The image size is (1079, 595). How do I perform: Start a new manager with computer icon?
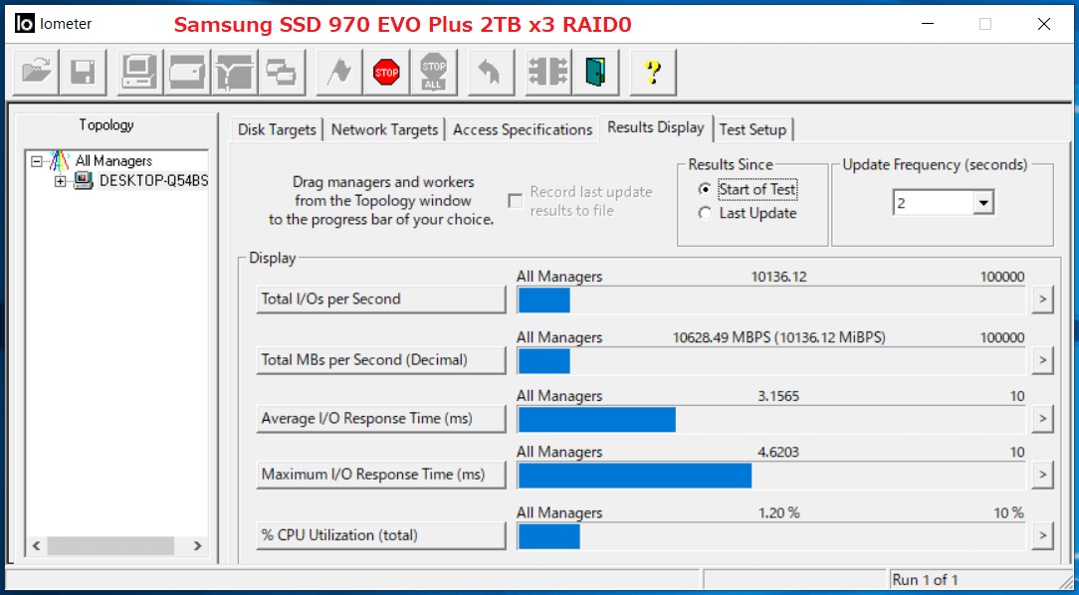[x=140, y=72]
